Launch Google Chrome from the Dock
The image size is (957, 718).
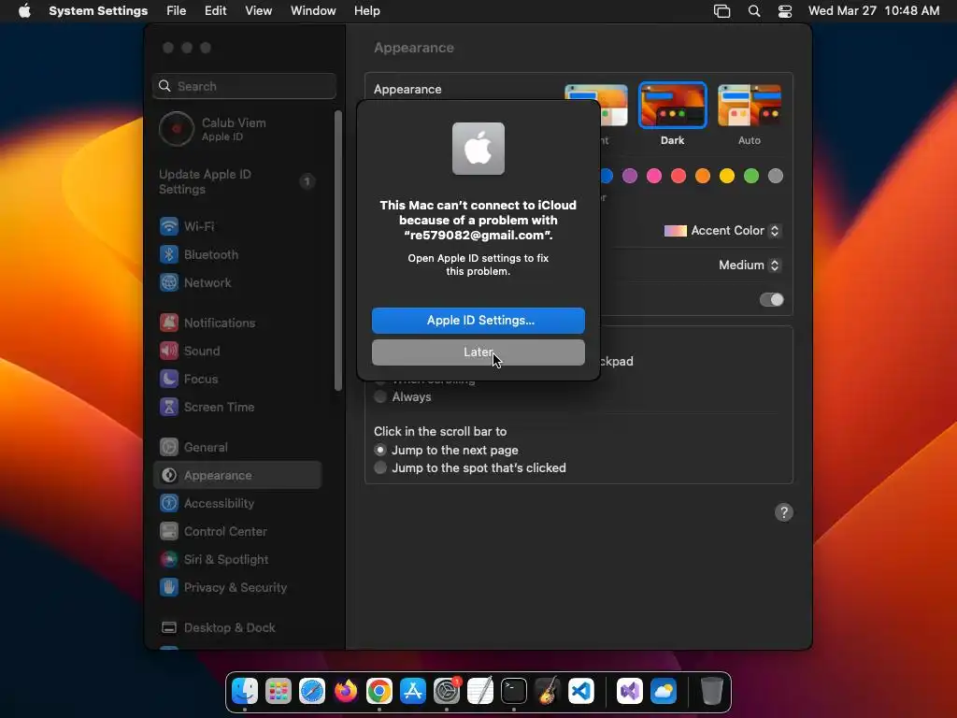[379, 691]
